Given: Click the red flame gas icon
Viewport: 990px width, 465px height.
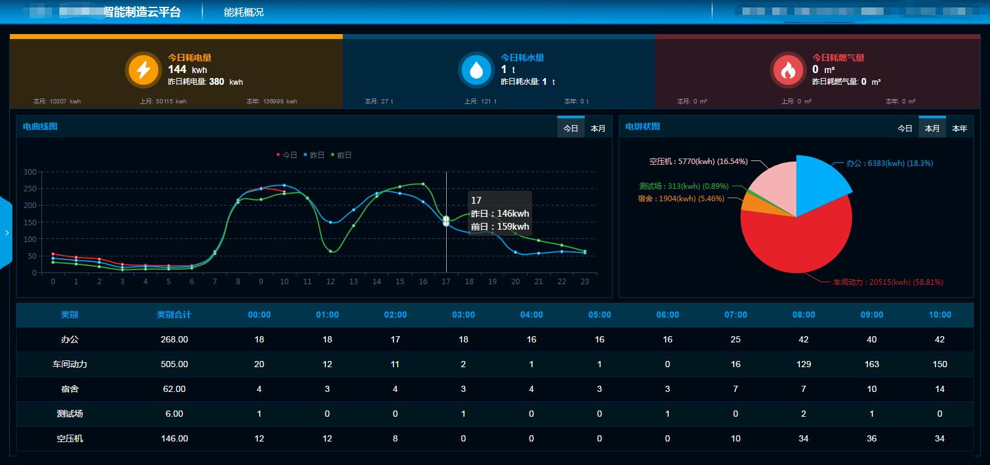Looking at the screenshot, I should point(787,69).
